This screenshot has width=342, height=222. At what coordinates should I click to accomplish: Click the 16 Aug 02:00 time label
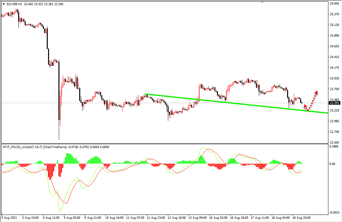(x=218, y=218)
